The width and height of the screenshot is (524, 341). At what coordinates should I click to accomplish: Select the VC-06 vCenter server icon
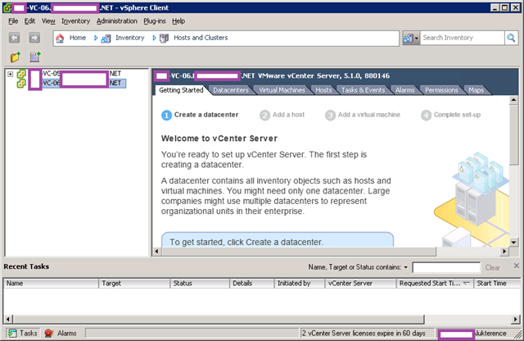click(21, 83)
